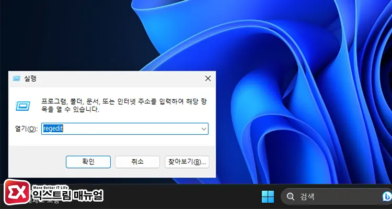This screenshot has width=392, height=209.
Task: Click the 열기(O): label
Action: point(26,129)
